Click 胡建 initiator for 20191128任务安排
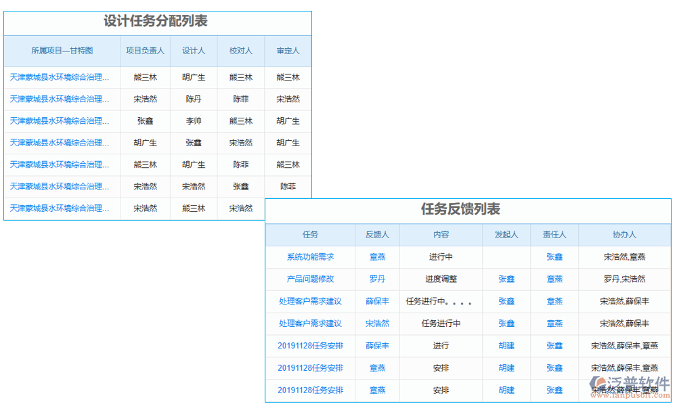The height and width of the screenshot is (406, 677). tap(506, 346)
